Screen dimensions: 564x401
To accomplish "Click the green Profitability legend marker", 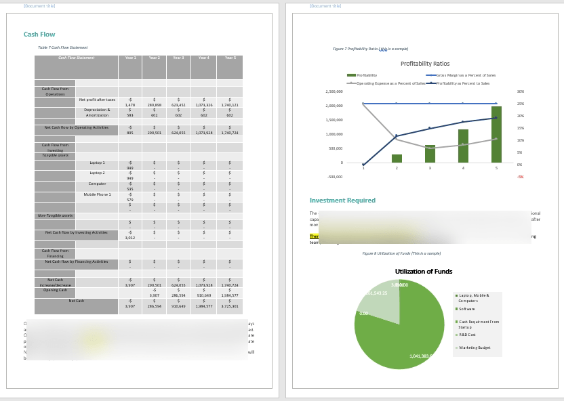I will coord(350,75).
